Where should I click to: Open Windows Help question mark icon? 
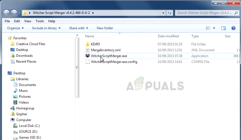click(x=233, y=28)
